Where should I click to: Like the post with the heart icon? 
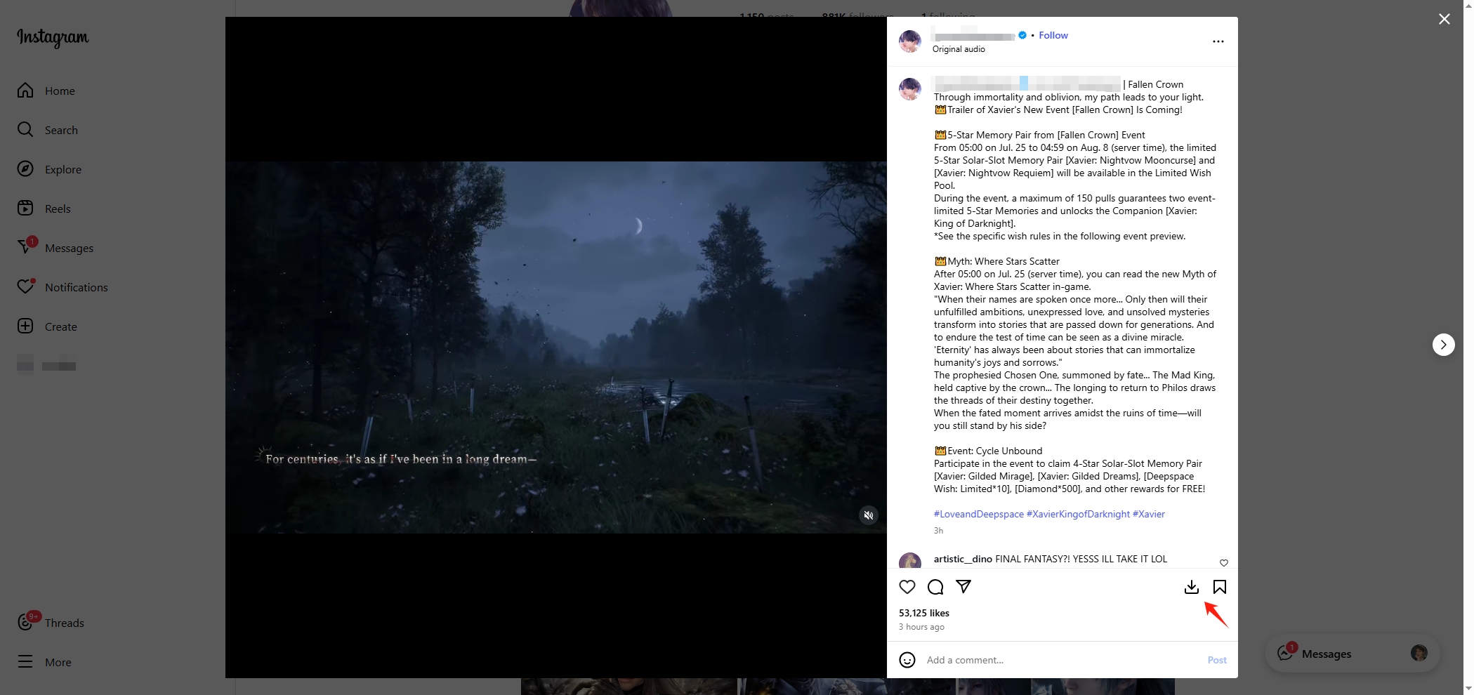pos(907,587)
